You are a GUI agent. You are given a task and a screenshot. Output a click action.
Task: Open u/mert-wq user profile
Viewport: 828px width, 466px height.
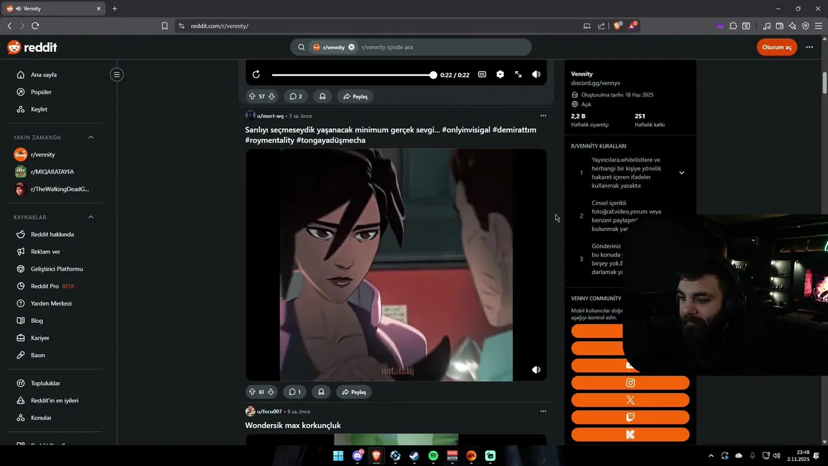[270, 116]
